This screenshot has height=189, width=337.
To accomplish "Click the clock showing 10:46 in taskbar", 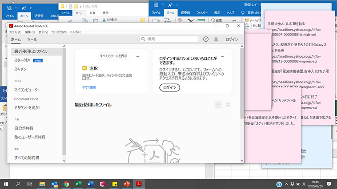I will pyautogui.click(x=315, y=182).
